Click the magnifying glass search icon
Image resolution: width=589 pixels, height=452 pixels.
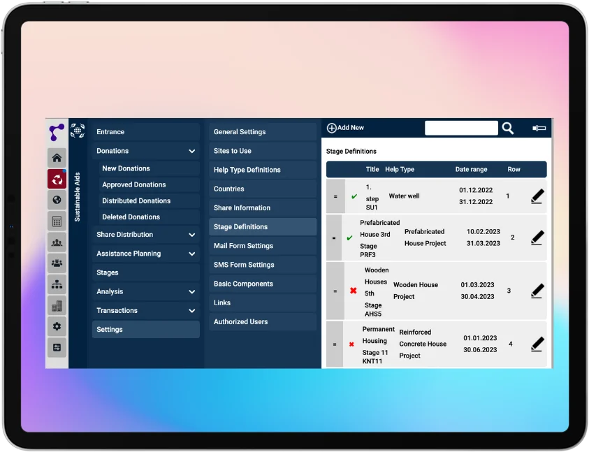pyautogui.click(x=508, y=128)
